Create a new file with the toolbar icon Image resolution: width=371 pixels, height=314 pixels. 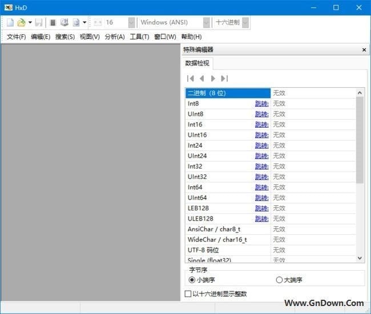(10, 22)
